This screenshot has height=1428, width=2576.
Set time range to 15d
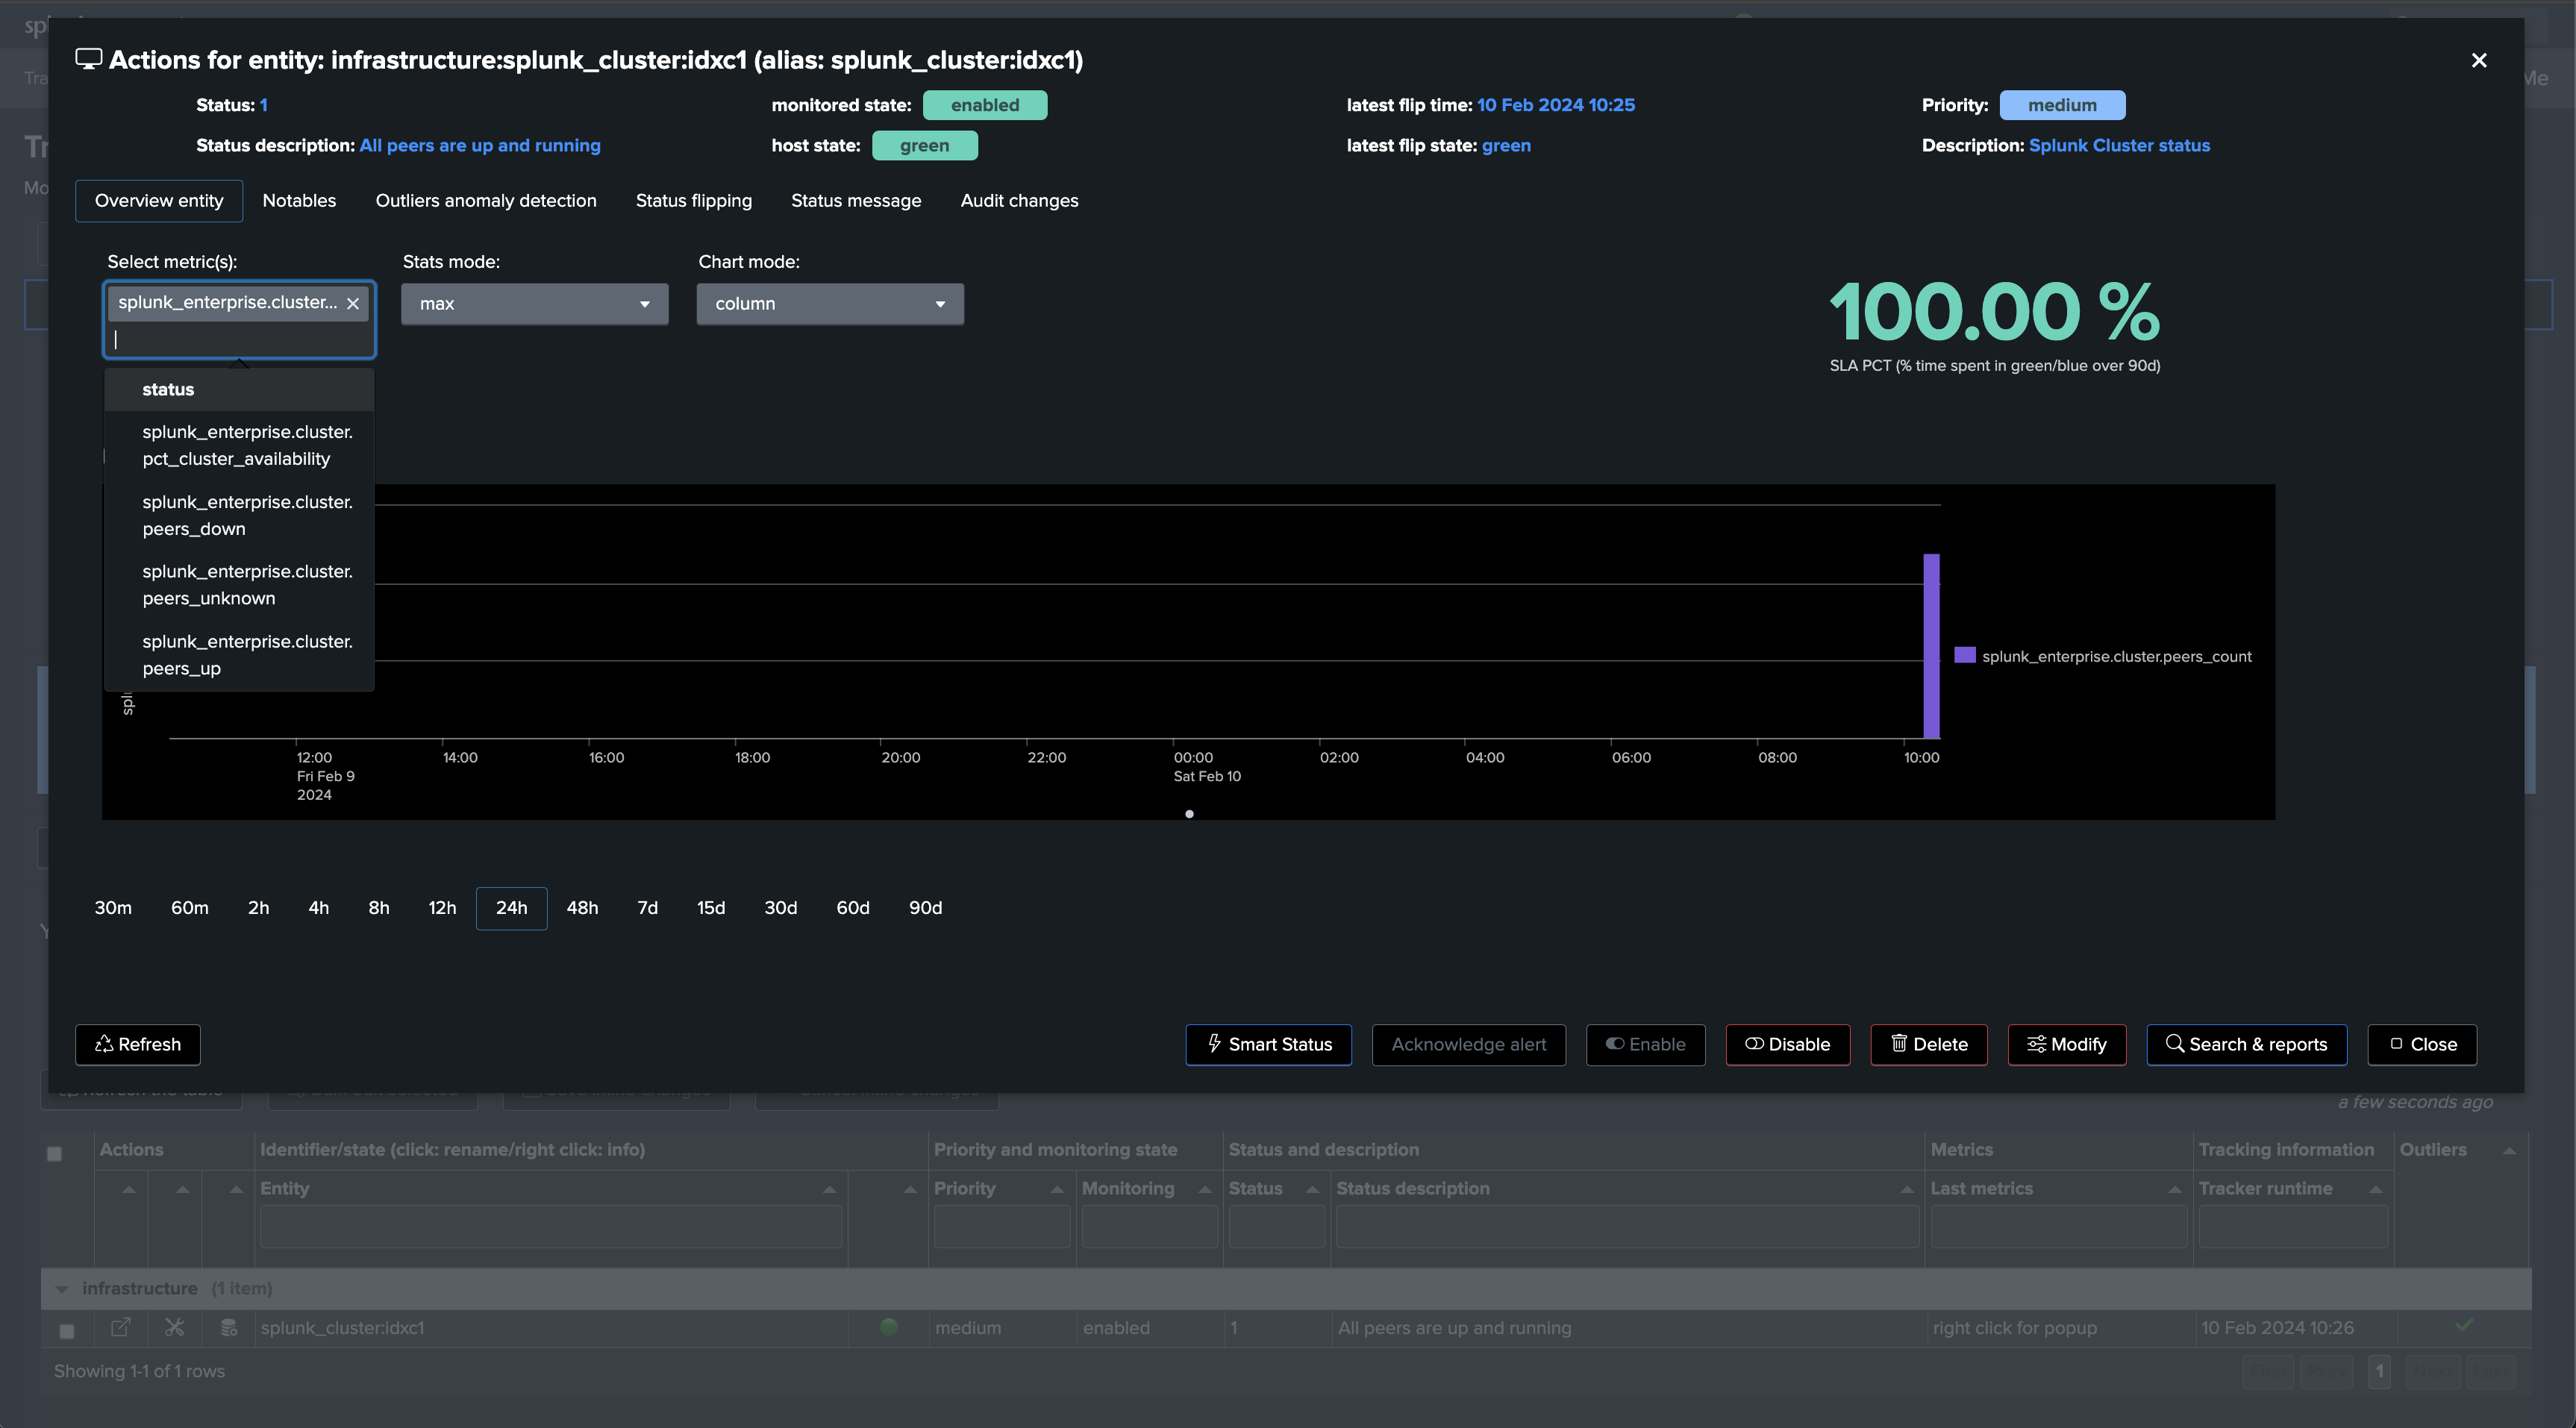point(711,908)
